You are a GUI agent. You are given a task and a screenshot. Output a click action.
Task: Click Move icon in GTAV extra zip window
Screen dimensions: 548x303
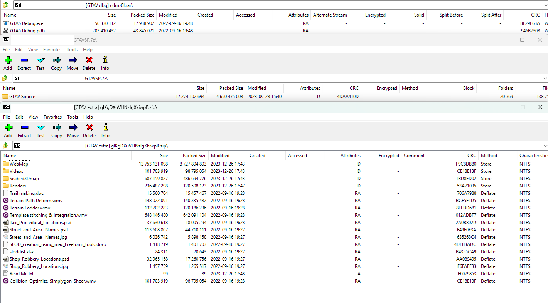click(x=73, y=127)
